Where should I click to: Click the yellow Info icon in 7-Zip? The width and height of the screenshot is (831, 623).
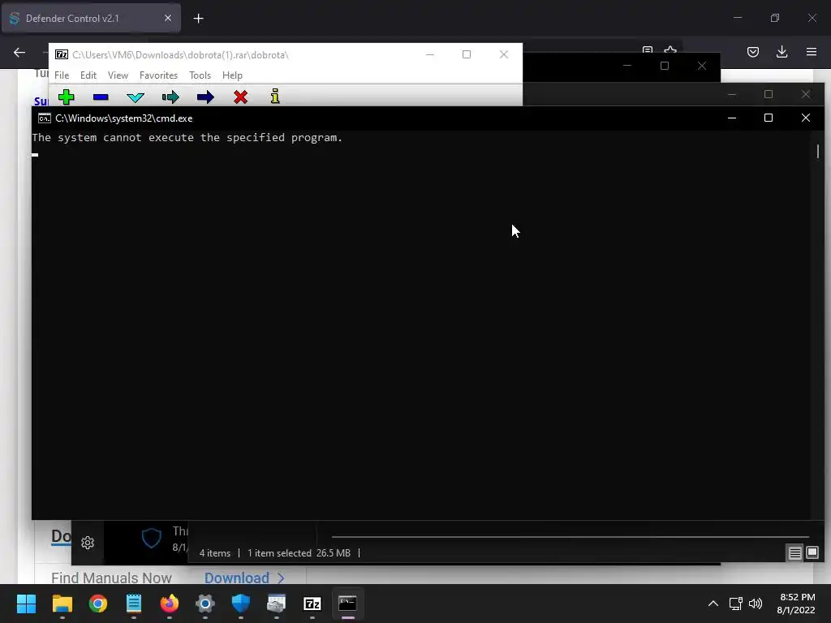coord(275,97)
